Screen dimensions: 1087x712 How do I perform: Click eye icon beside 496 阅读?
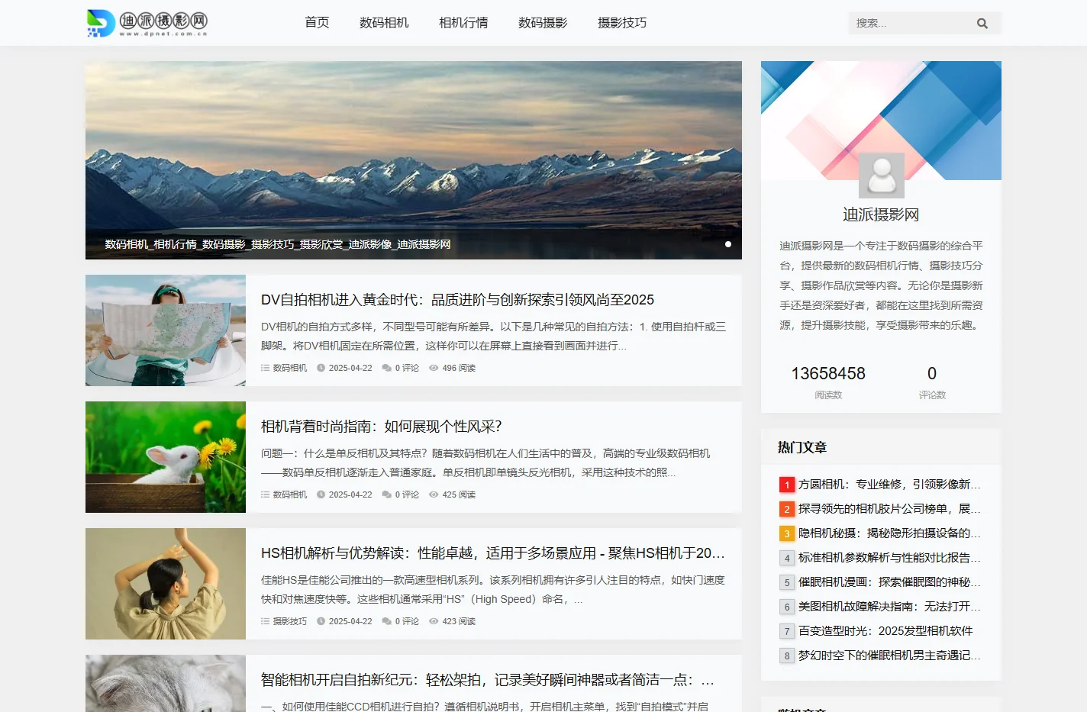pyautogui.click(x=434, y=368)
